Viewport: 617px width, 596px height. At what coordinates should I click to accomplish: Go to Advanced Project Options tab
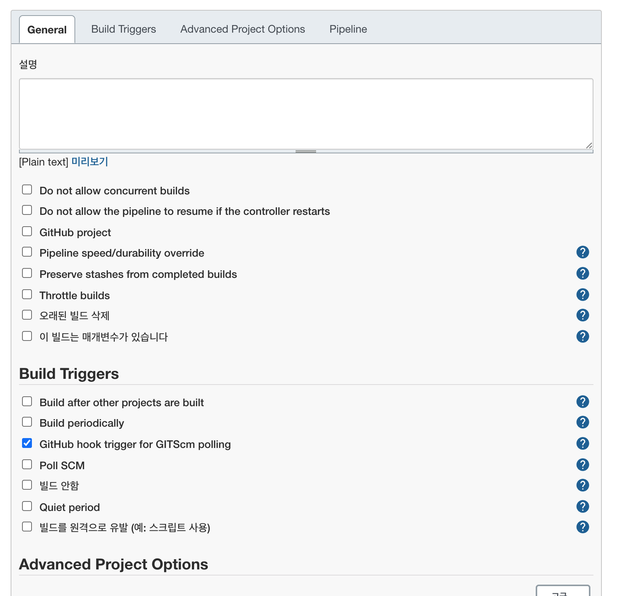[242, 29]
